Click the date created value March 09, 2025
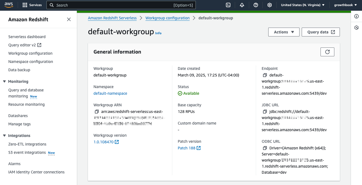This screenshot has width=362, height=185. click(209, 75)
